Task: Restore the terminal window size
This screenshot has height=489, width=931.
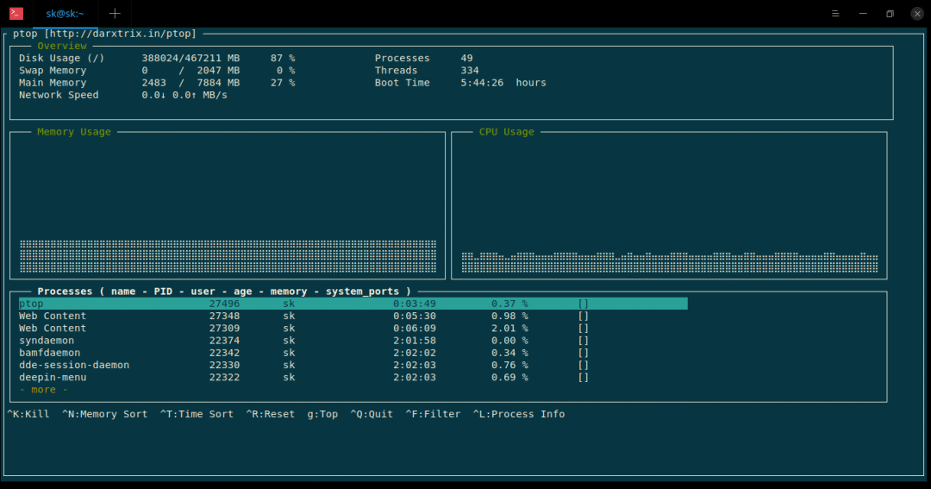Action: 890,13
